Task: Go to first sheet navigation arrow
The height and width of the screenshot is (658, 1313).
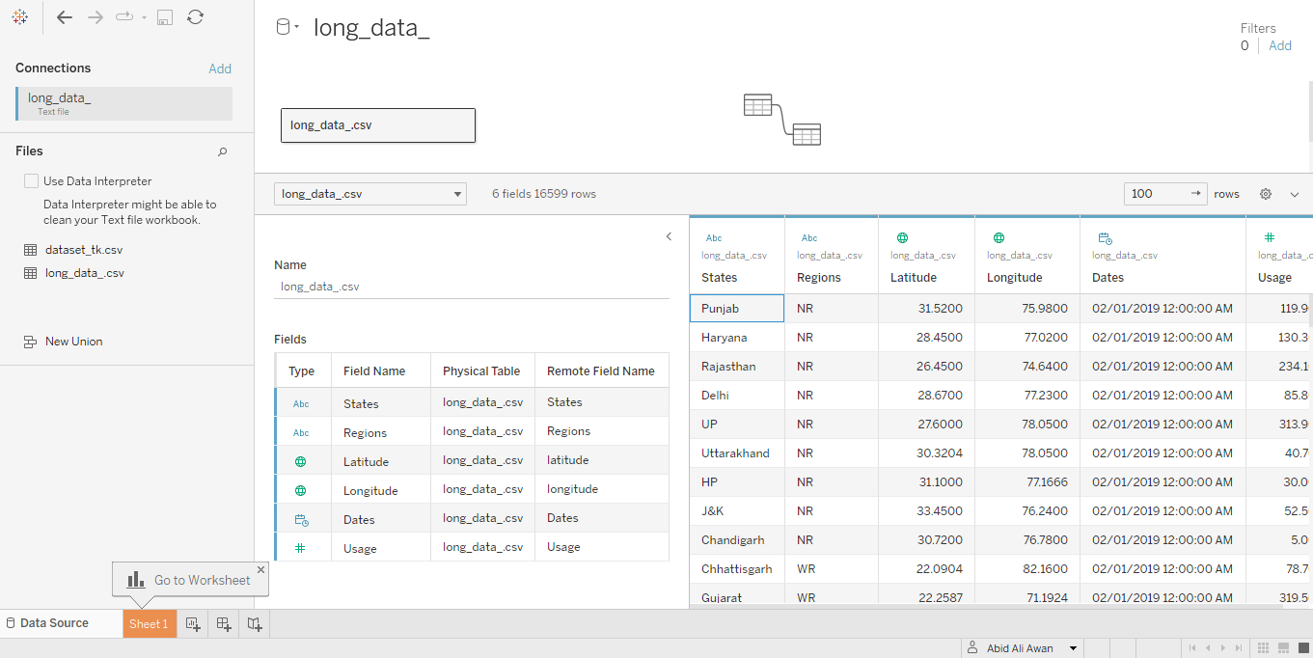Action: click(1192, 648)
